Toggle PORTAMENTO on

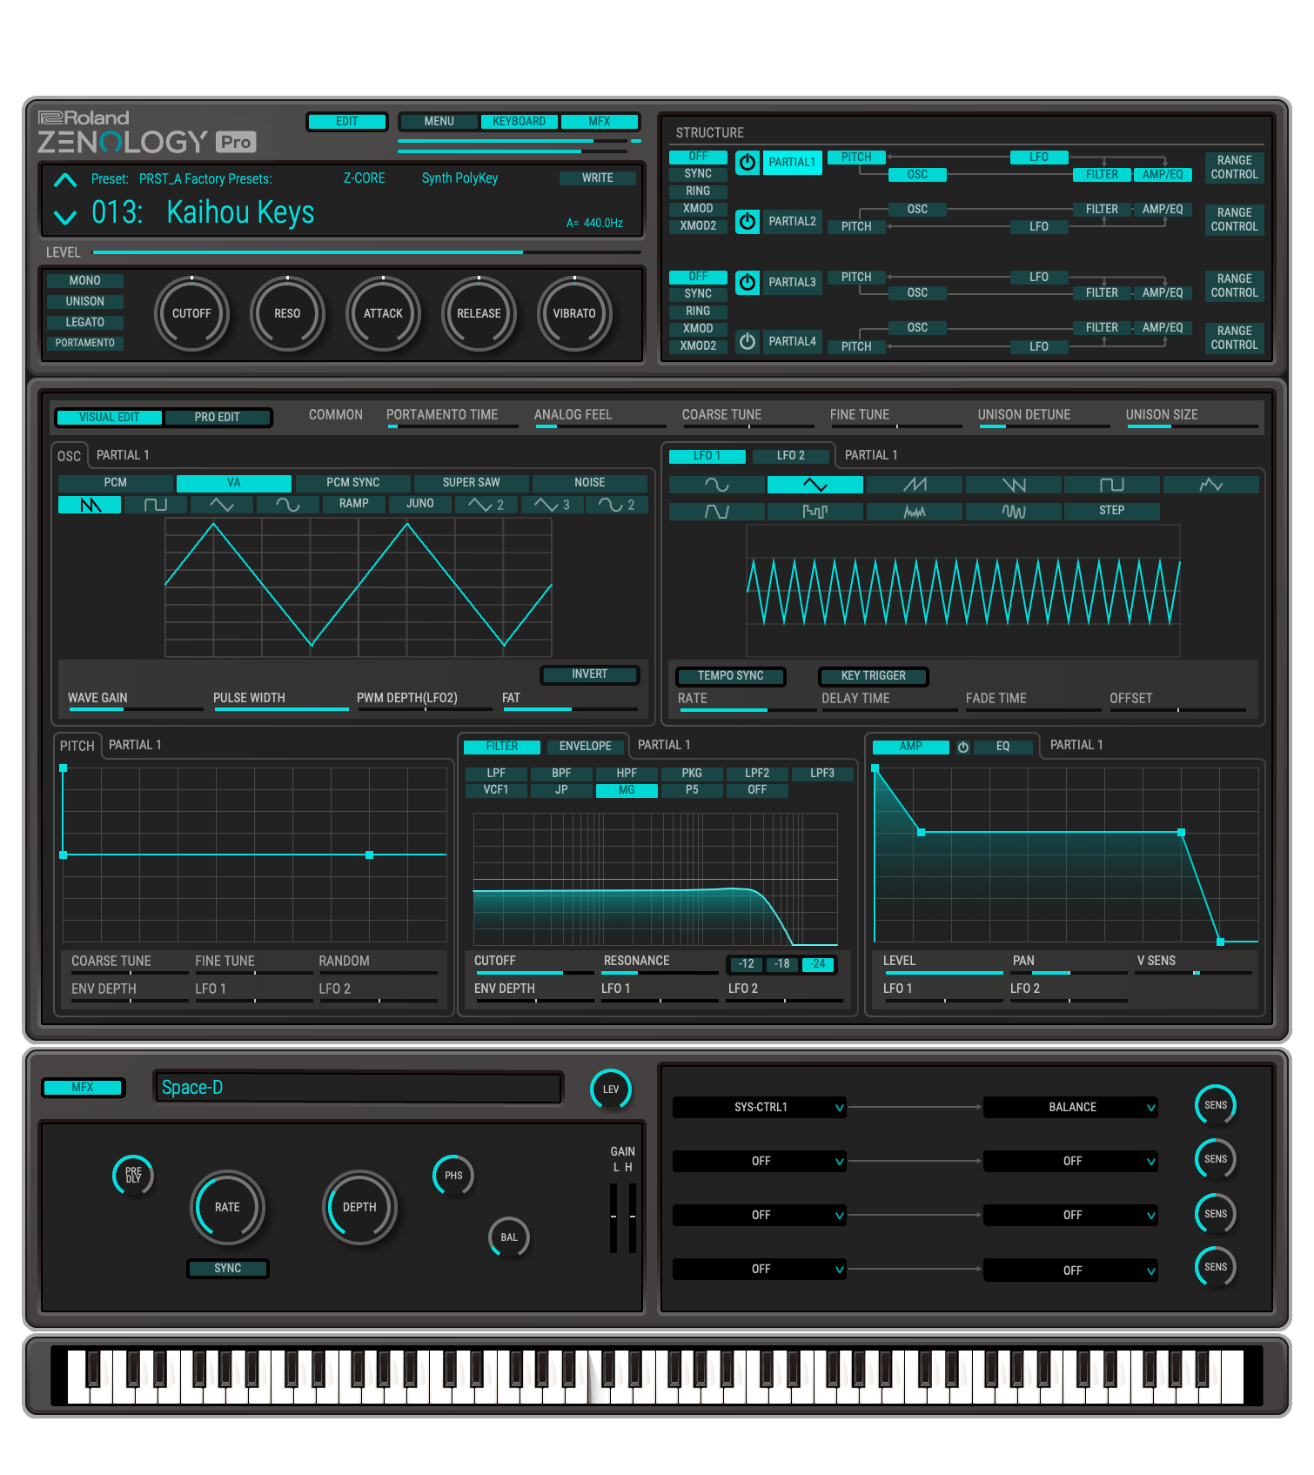(x=85, y=343)
